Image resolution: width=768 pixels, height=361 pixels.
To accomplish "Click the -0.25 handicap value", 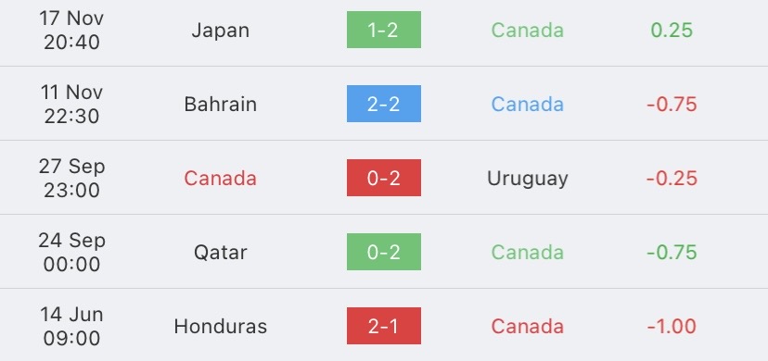I will [672, 179].
